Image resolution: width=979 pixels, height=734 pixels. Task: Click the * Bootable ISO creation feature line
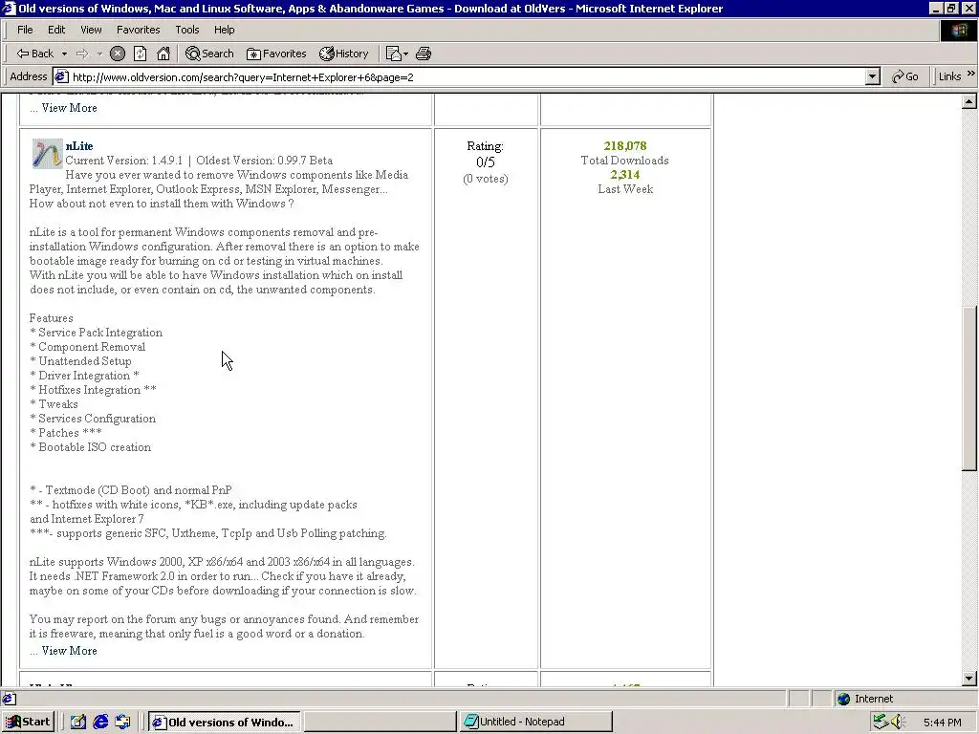point(91,447)
